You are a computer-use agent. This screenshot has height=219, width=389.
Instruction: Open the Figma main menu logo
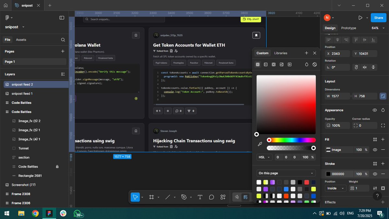coord(7,18)
